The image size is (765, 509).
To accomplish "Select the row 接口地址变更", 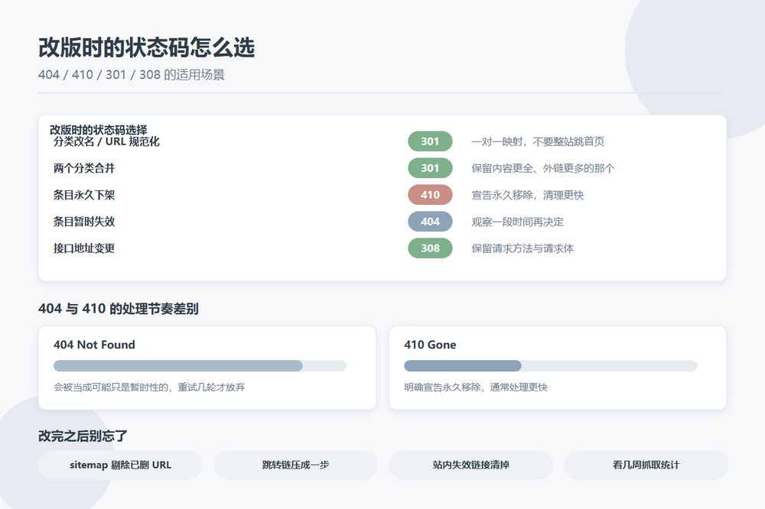I will coord(382,248).
